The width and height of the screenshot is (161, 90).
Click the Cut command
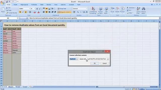[x=8, y=8]
